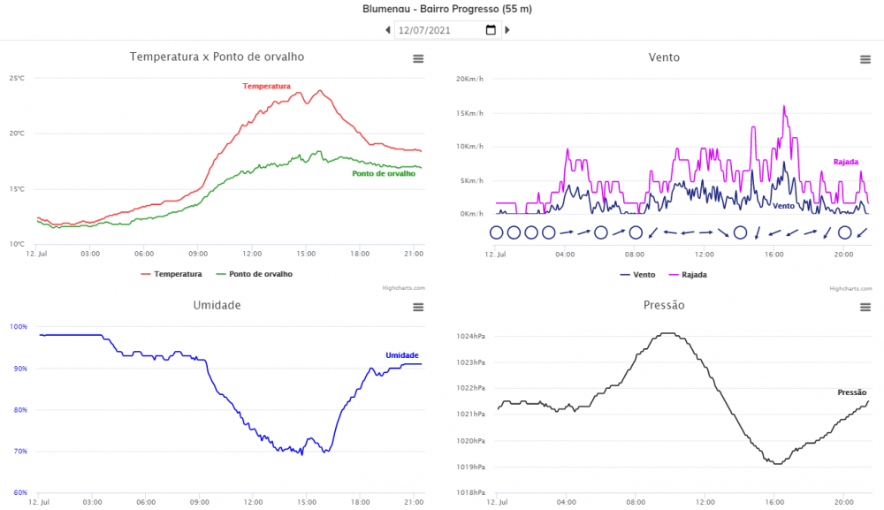Go to previous day arrow

388,30
